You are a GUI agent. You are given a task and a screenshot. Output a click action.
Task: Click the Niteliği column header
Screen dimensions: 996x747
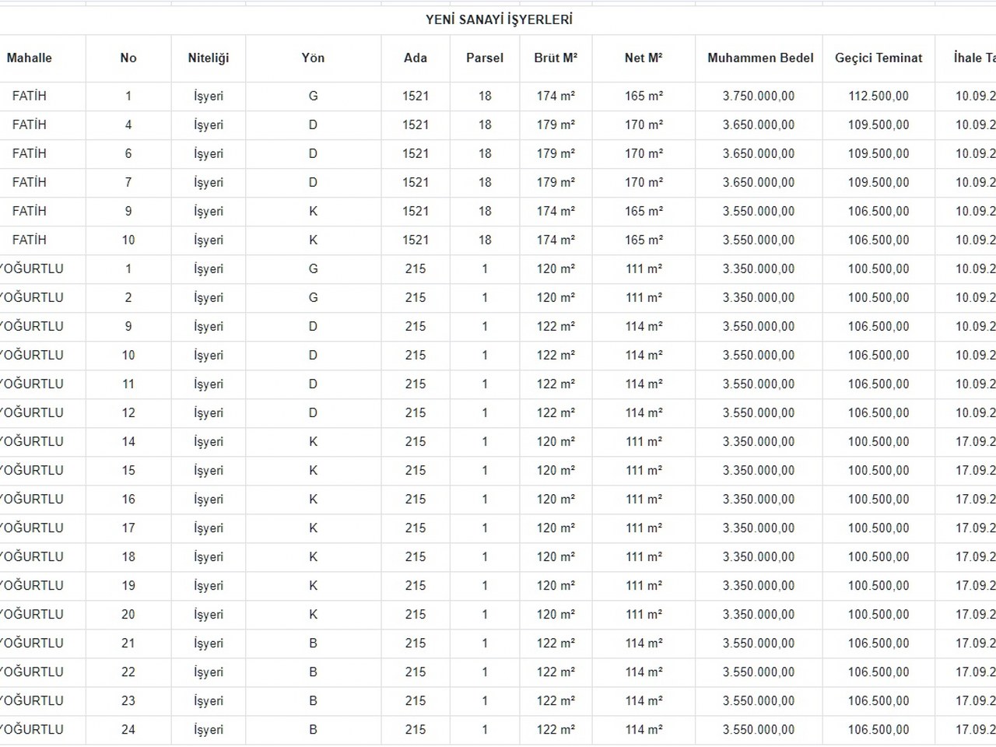(x=209, y=58)
